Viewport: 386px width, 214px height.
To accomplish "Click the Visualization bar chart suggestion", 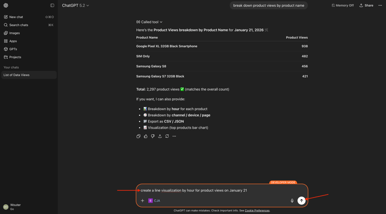I will (x=176, y=128).
